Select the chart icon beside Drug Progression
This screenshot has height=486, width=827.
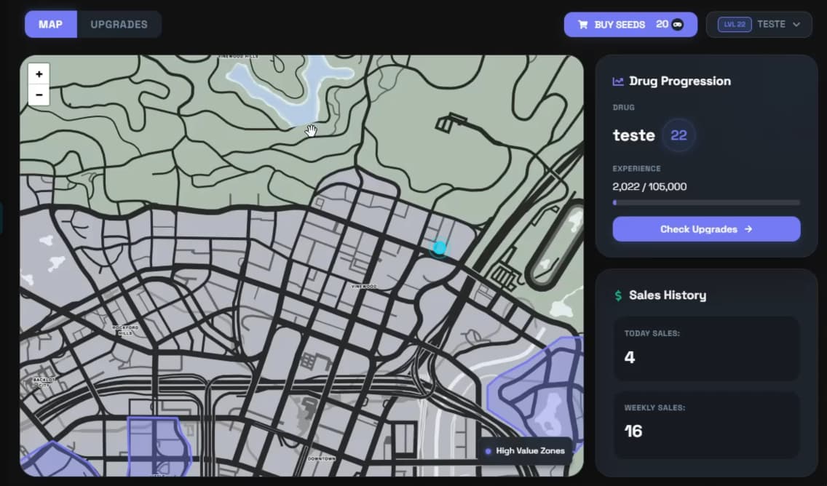click(617, 81)
